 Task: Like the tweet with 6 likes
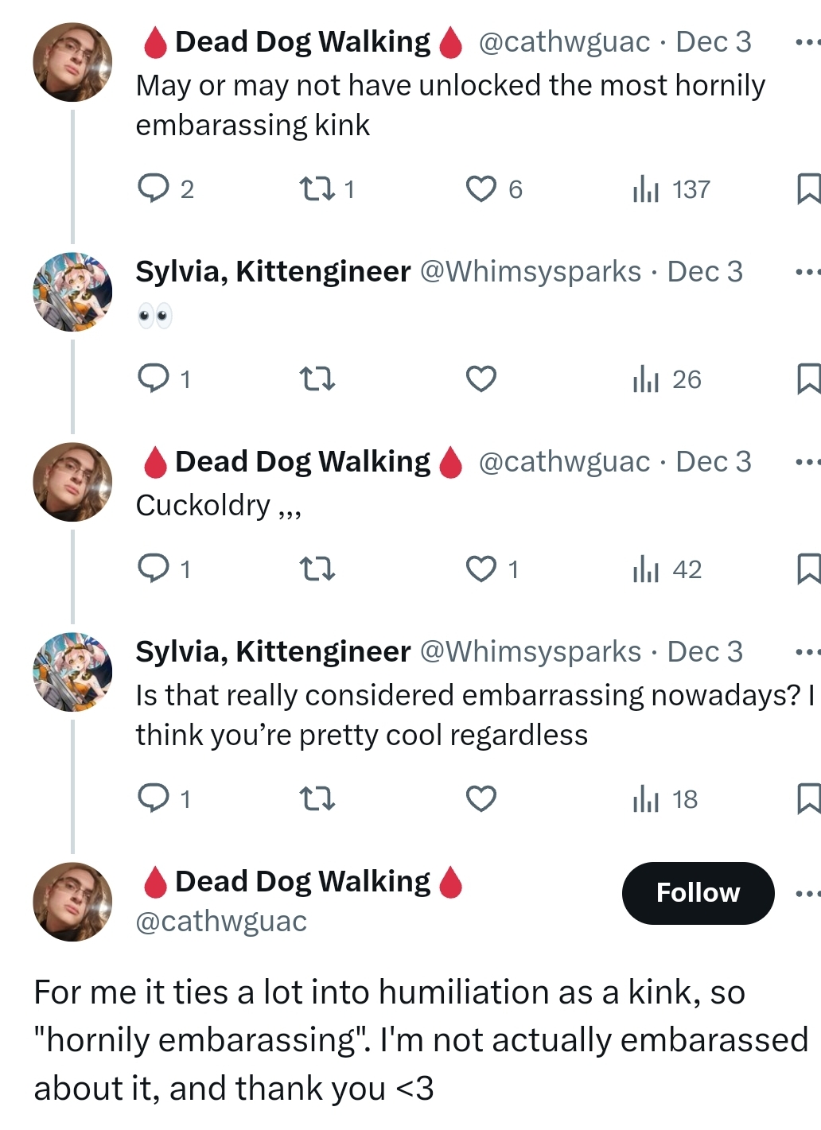point(481,188)
